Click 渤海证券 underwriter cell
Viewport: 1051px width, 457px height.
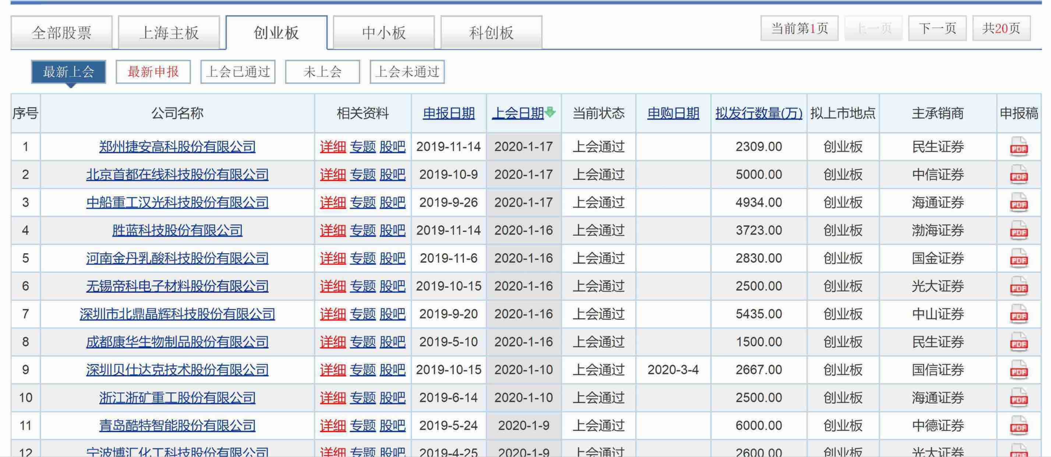[938, 230]
